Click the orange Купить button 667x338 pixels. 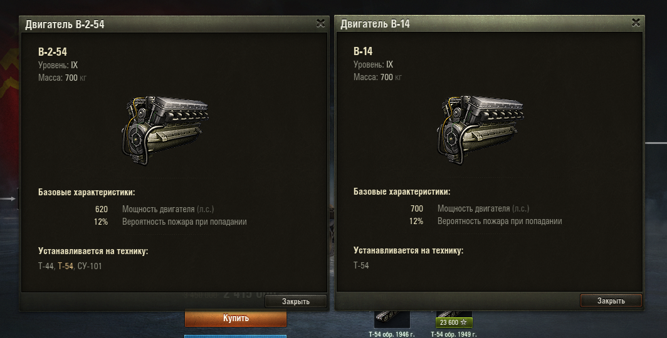[236, 318]
